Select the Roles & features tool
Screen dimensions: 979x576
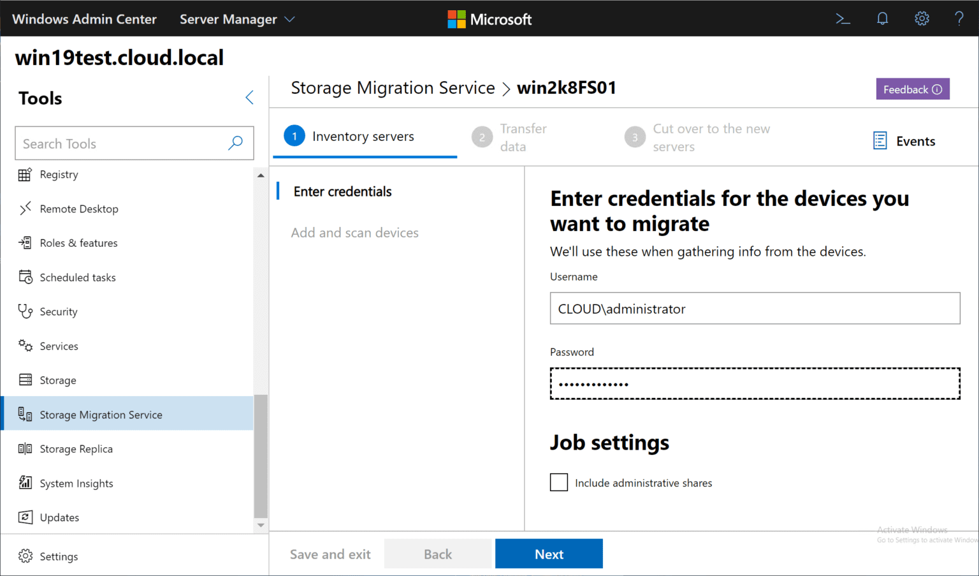[78, 243]
